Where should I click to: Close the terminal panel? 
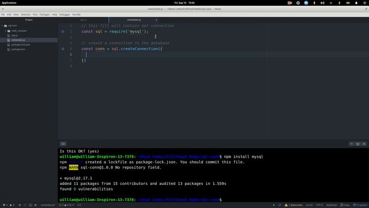click(364, 144)
